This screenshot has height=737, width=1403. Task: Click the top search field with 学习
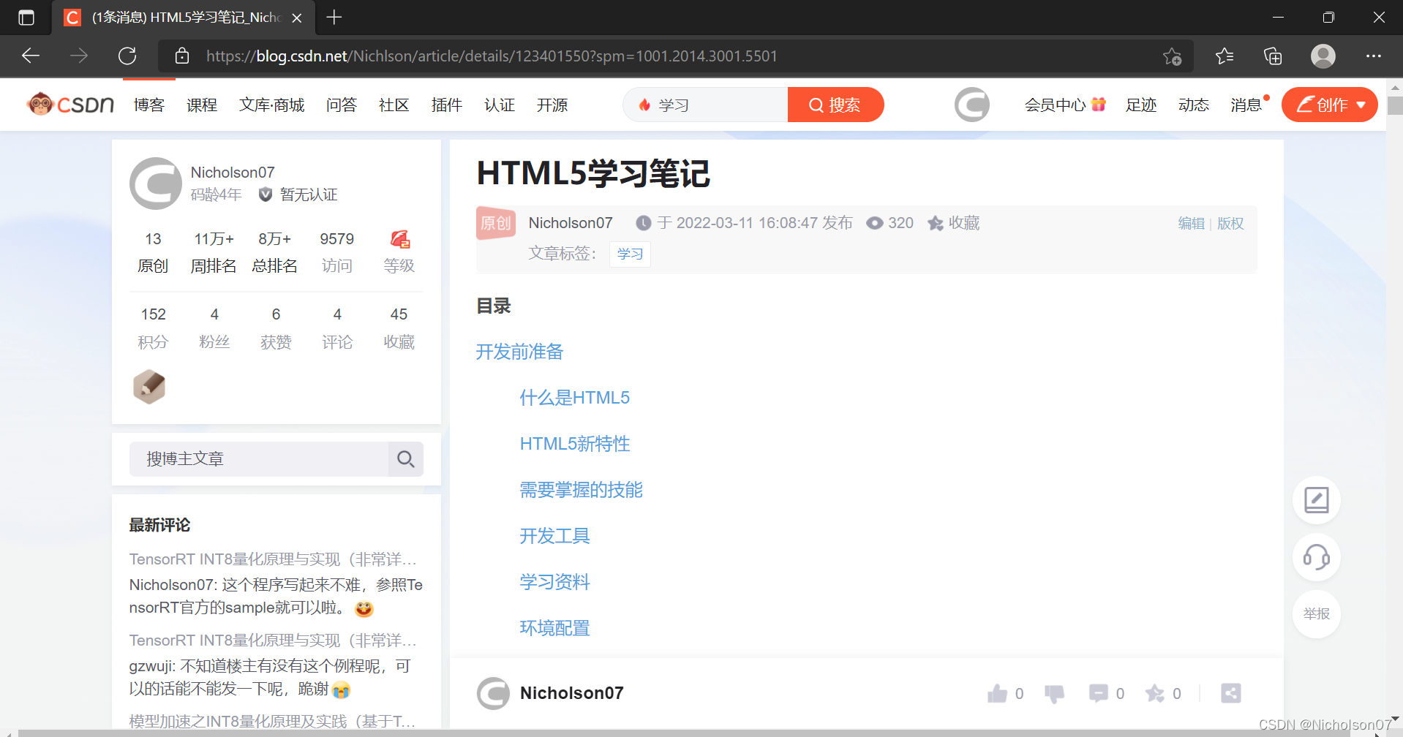(x=706, y=105)
